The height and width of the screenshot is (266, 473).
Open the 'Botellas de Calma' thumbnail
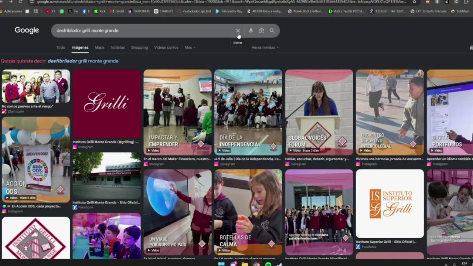pos(248,212)
